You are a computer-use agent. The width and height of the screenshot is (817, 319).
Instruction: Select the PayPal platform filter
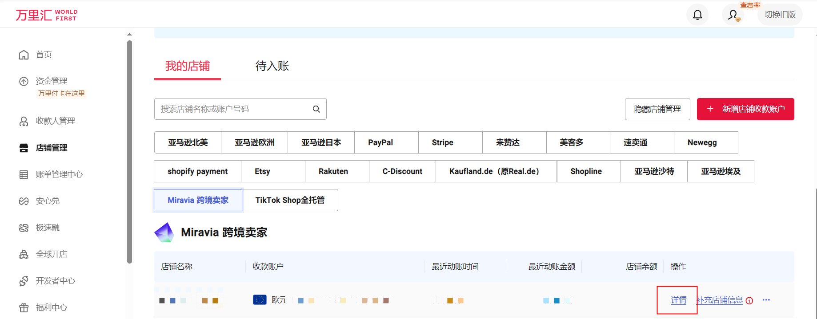(x=380, y=142)
